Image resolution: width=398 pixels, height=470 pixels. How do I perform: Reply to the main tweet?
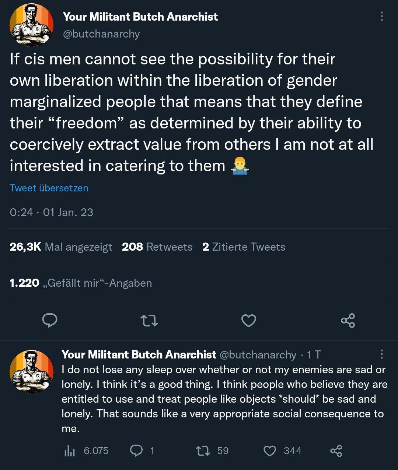pyautogui.click(x=50, y=321)
